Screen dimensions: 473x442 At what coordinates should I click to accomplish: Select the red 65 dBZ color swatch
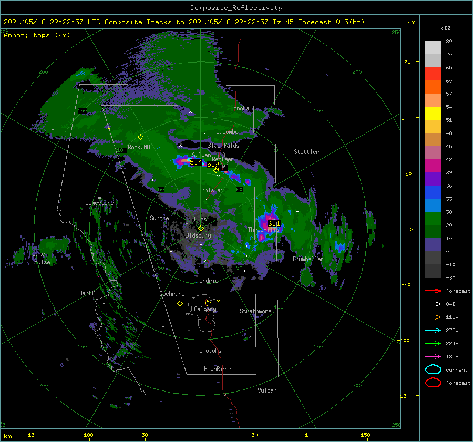point(433,74)
